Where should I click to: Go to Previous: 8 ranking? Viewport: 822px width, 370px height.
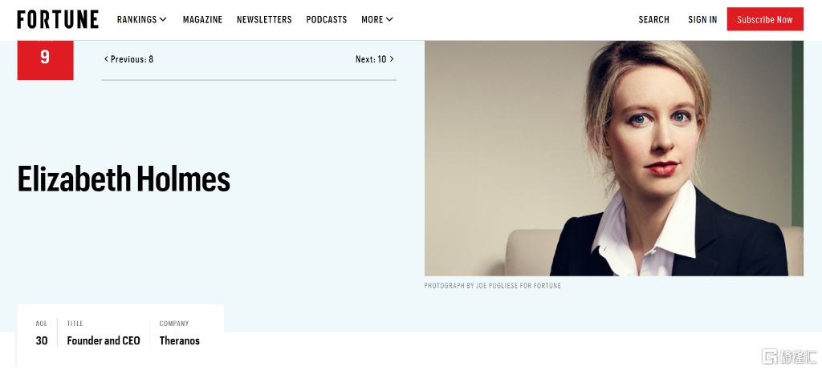click(129, 59)
